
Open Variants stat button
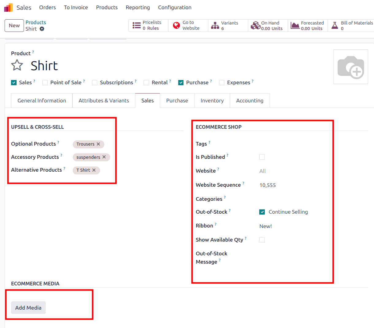click(x=228, y=25)
